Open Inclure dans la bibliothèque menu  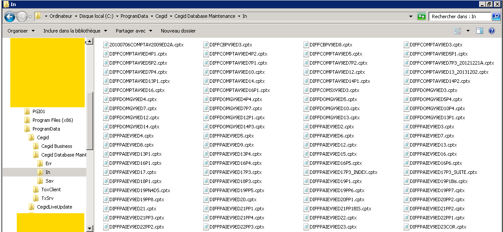[x=75, y=31]
